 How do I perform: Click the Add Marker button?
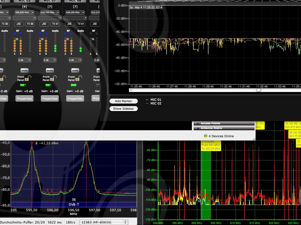[124, 101]
